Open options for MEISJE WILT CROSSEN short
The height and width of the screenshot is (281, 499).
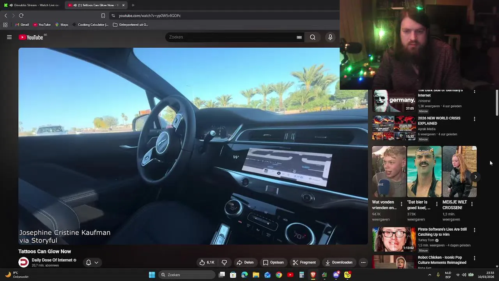[x=472, y=204]
